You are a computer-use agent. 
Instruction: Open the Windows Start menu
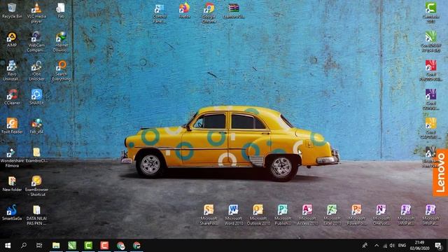pyautogui.click(x=8, y=246)
